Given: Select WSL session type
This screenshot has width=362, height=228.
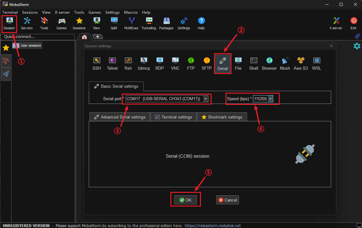Looking at the screenshot, I should [x=317, y=64].
